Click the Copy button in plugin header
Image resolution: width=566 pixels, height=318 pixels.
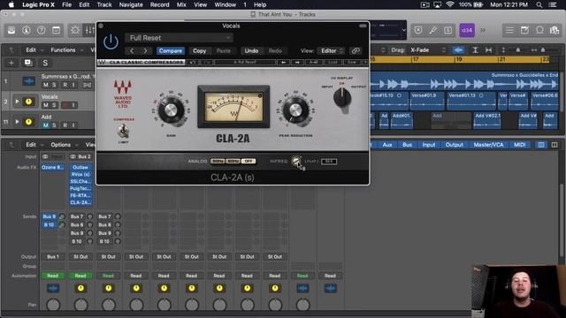coord(199,51)
